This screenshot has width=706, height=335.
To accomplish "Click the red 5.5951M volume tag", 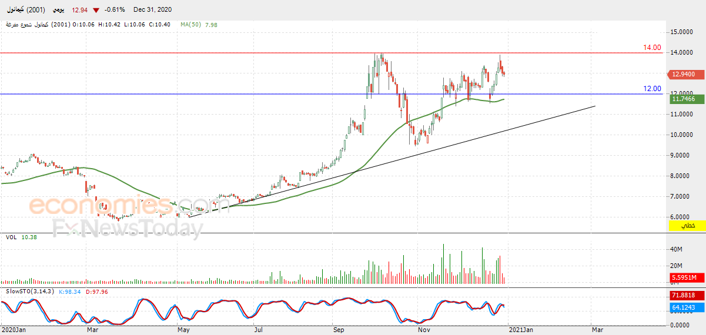I will click(x=684, y=278).
